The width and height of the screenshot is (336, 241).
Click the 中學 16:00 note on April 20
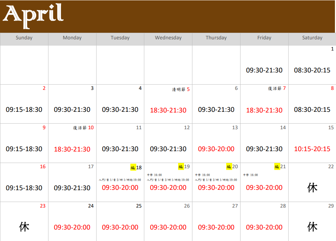point(203,175)
